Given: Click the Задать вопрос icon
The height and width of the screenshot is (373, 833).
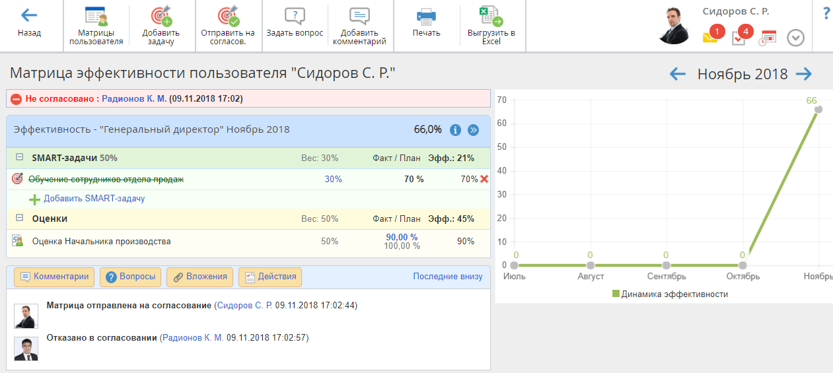Looking at the screenshot, I should pyautogui.click(x=295, y=16).
